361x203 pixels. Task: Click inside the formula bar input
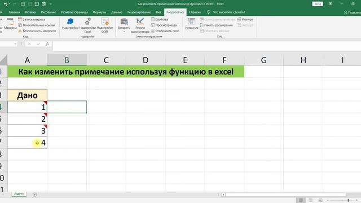click(207, 46)
